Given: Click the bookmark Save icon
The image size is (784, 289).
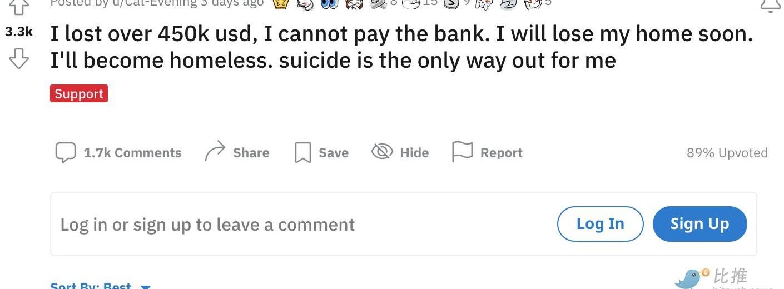Looking at the screenshot, I should tap(302, 152).
